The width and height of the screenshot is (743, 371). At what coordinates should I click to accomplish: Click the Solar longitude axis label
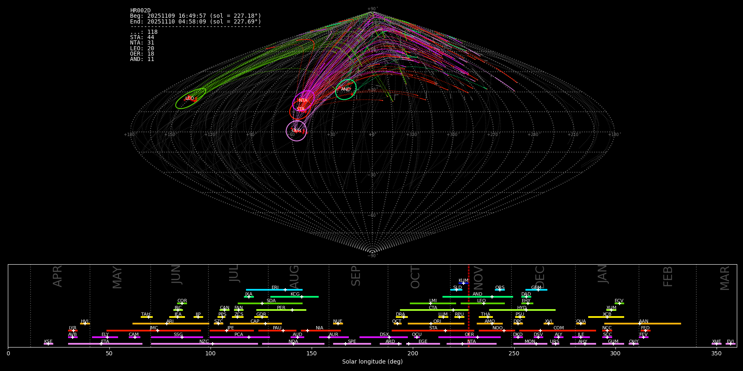[372, 362]
